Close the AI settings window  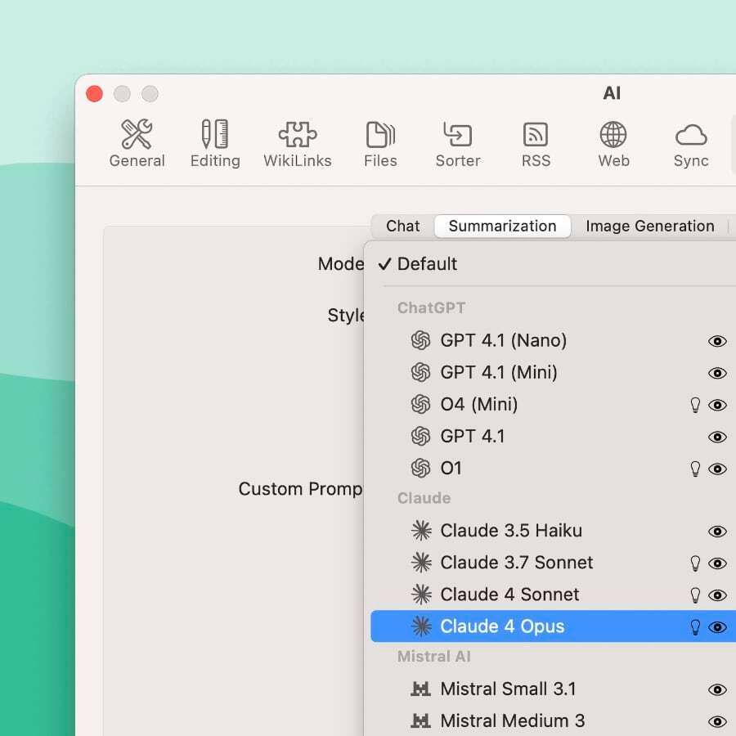pos(94,93)
